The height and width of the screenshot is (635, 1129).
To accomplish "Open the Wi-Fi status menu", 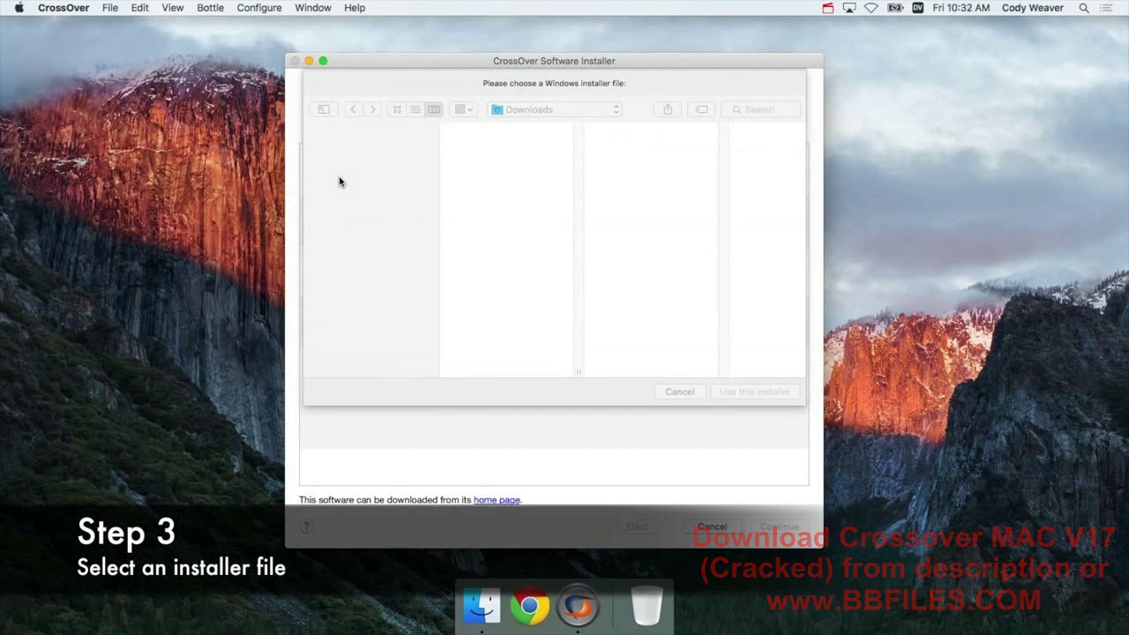I will (x=871, y=8).
